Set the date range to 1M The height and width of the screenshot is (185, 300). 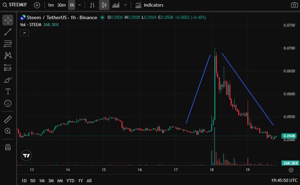(42, 180)
